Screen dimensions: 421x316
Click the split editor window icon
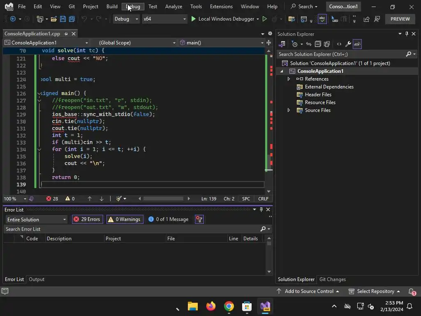(269, 43)
